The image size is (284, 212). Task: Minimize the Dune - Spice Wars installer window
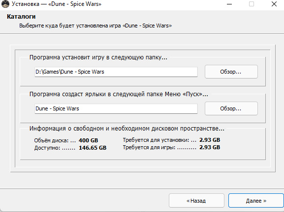tap(229, 4)
